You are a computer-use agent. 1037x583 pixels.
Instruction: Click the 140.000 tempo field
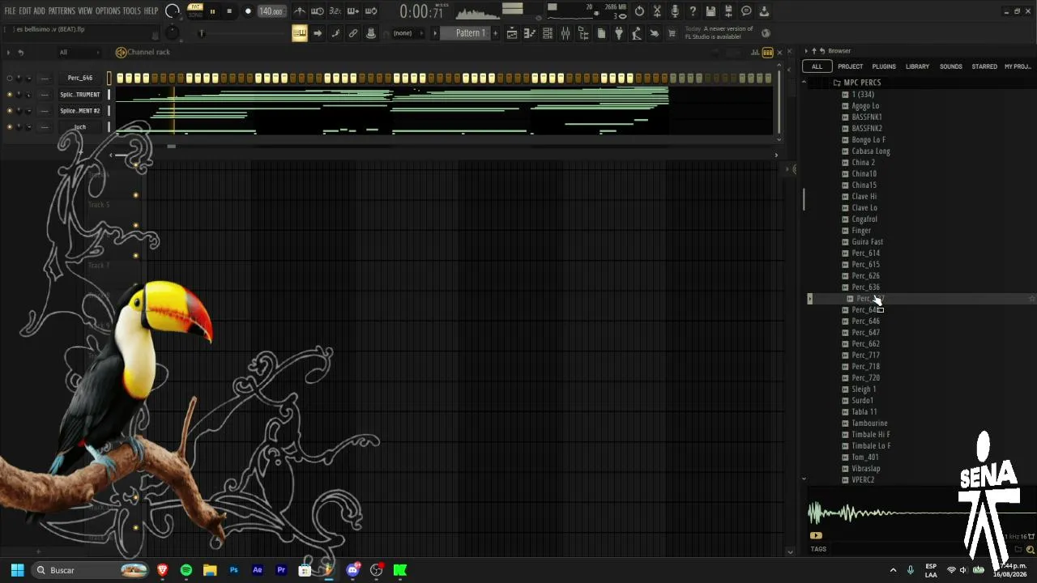(271, 11)
